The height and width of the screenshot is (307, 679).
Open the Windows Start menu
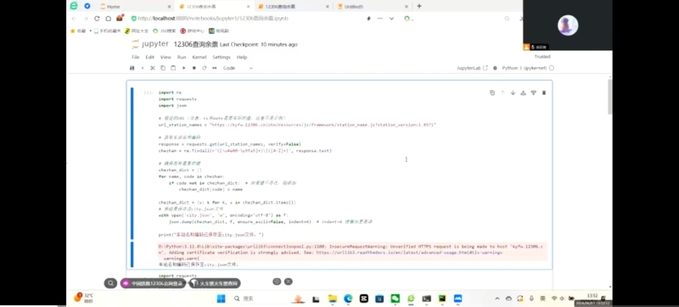(221, 299)
